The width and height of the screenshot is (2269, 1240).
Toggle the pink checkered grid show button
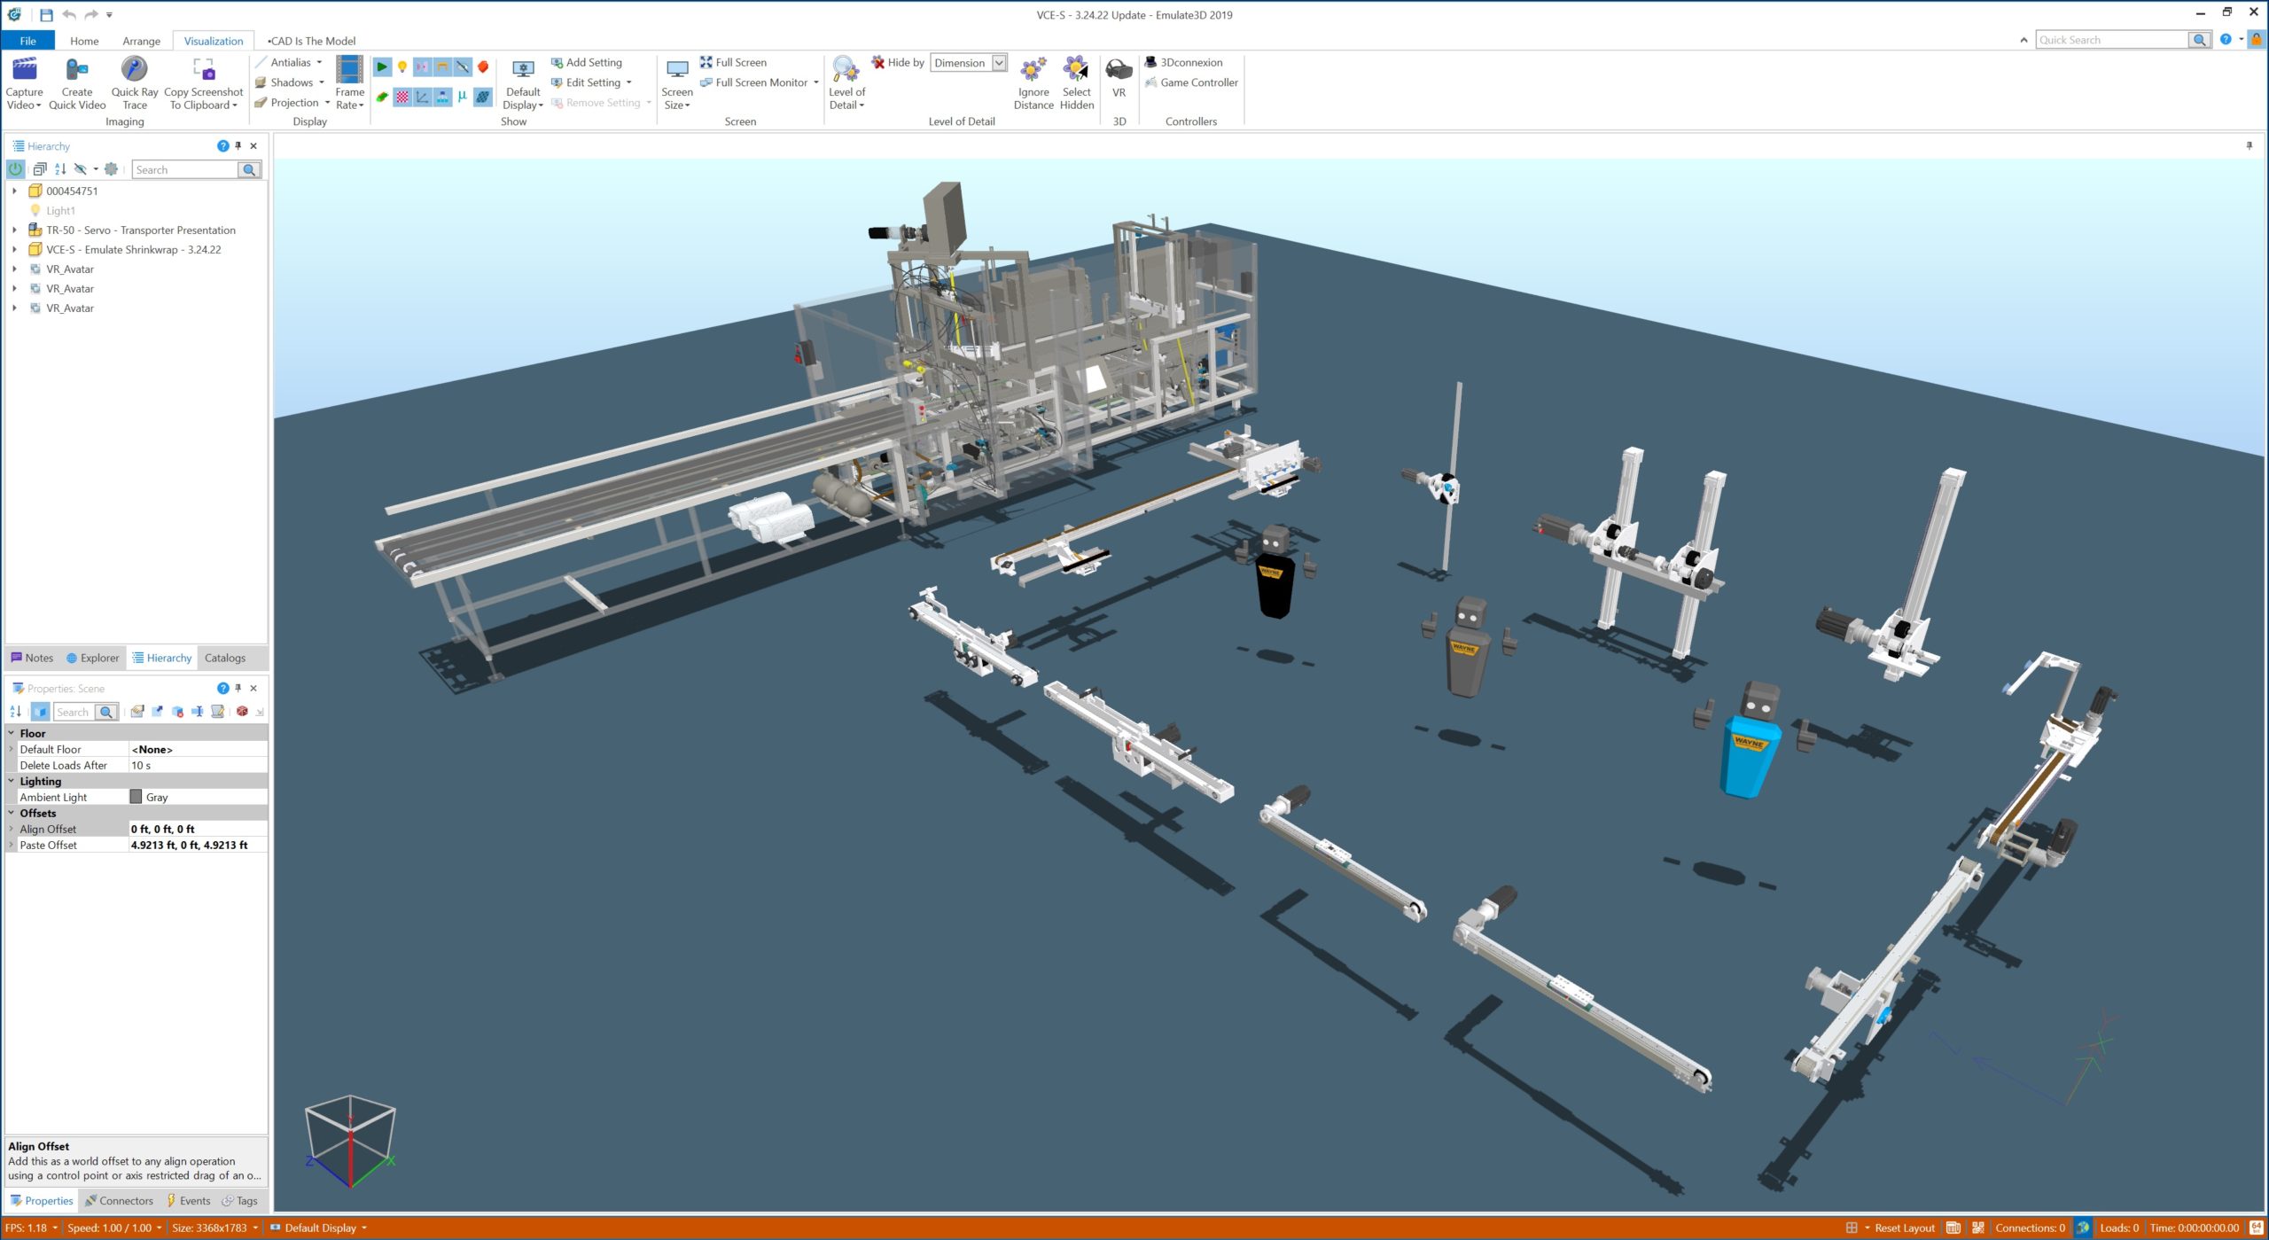402,97
